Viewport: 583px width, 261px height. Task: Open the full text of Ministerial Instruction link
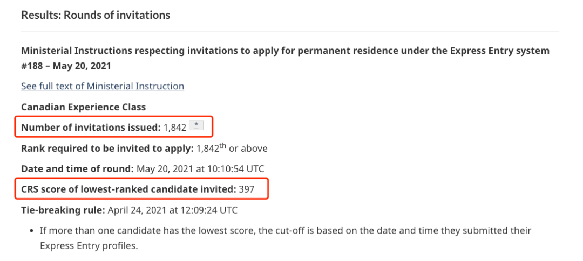(x=103, y=87)
